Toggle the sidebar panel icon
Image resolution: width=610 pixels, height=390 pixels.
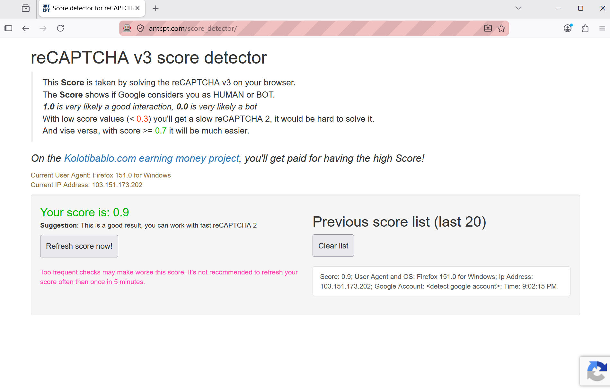9,28
